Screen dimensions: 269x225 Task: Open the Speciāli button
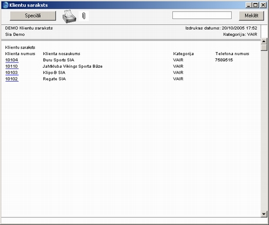tap(33, 16)
